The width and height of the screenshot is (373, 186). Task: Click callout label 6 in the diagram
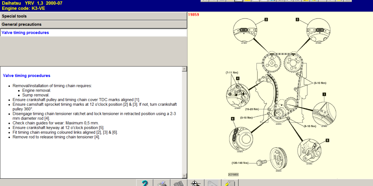(x=232, y=118)
